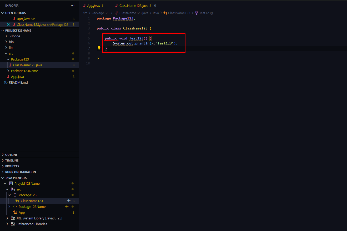
Task: Click Test123() in the breadcrumb bar
Action: tap(206, 13)
